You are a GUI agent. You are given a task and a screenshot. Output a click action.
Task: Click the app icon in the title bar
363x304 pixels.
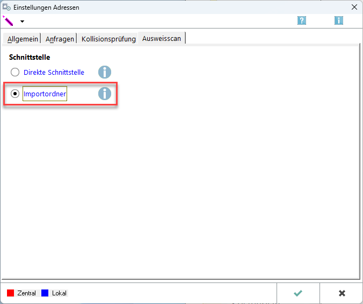[x=7, y=7]
